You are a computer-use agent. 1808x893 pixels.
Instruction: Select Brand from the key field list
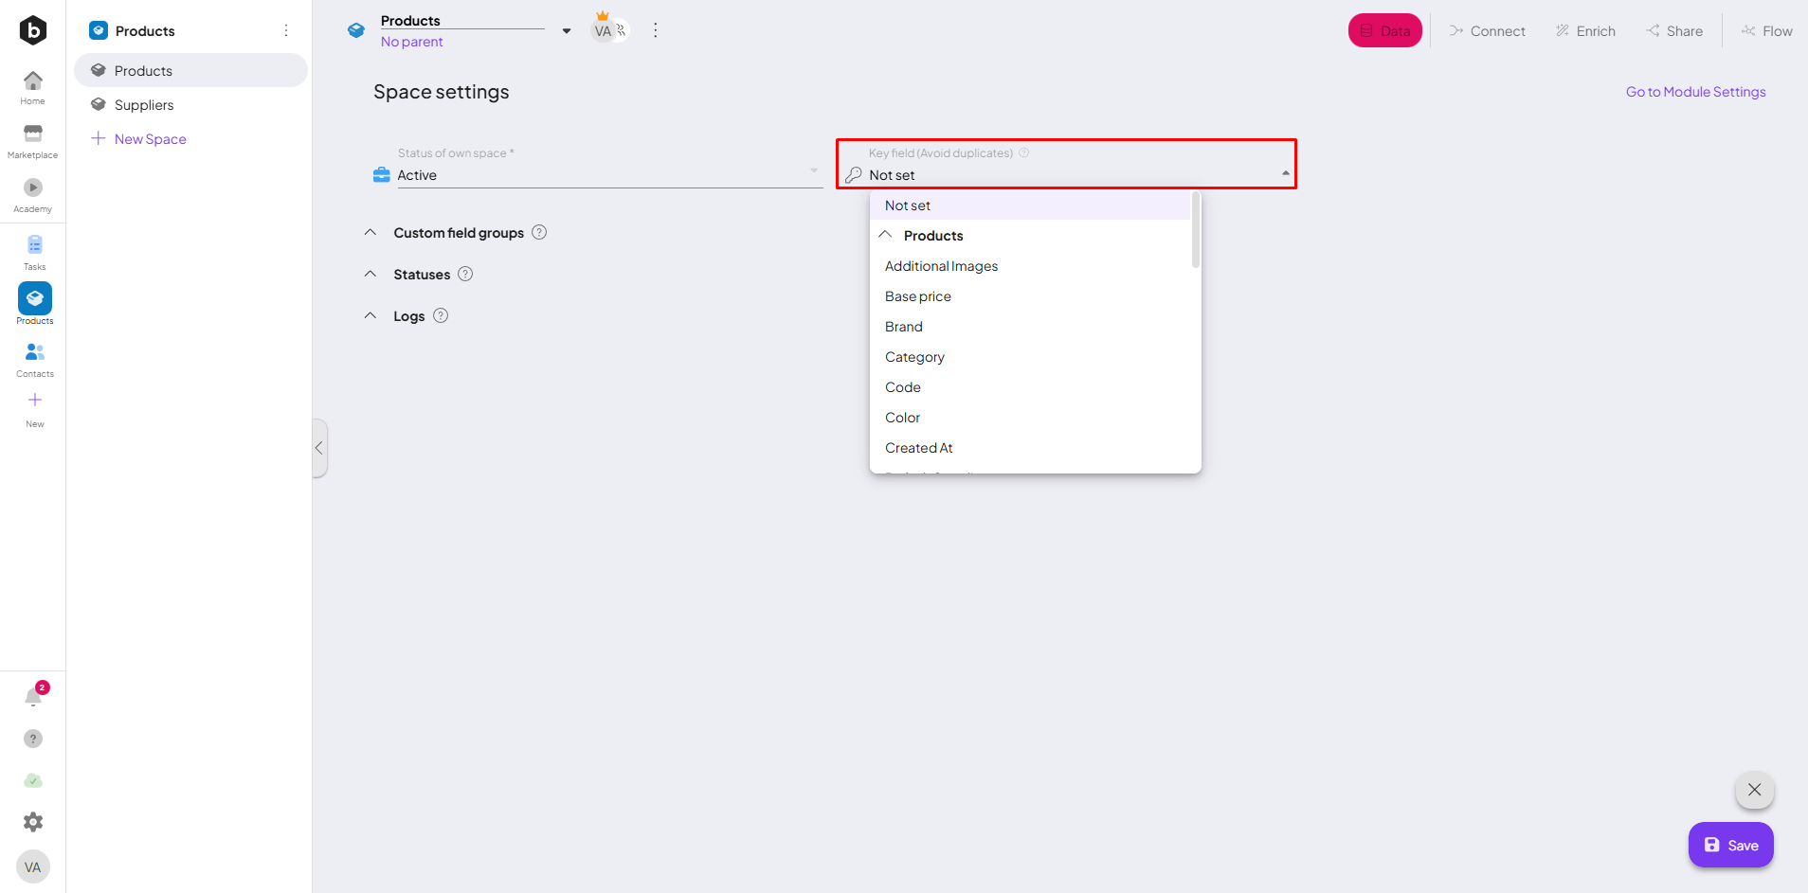coord(904,327)
